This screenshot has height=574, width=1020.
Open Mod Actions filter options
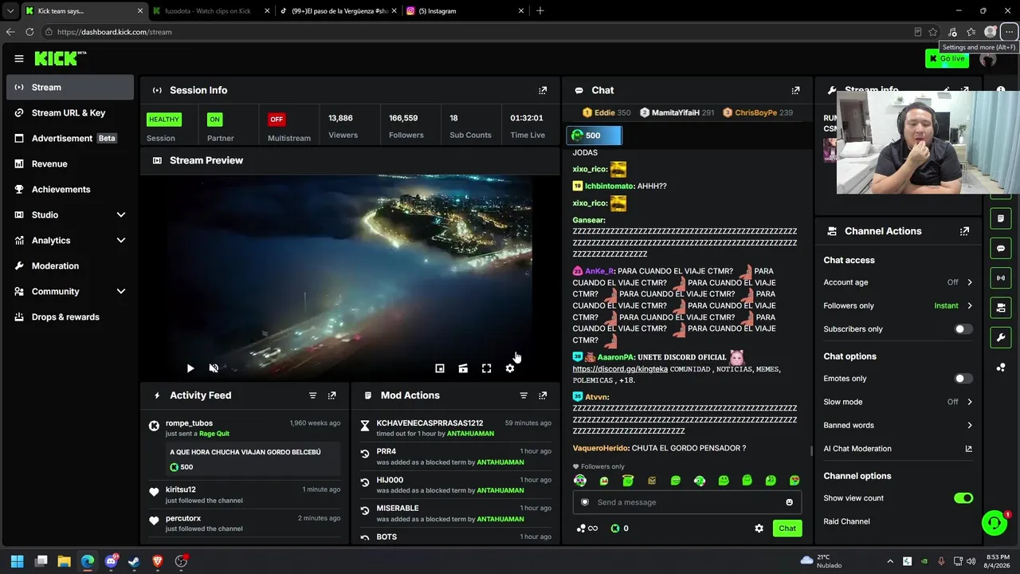(x=524, y=395)
